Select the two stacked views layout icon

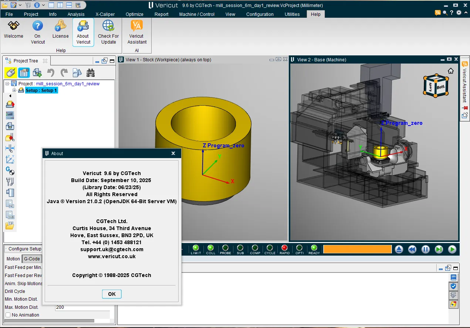(69, 5)
